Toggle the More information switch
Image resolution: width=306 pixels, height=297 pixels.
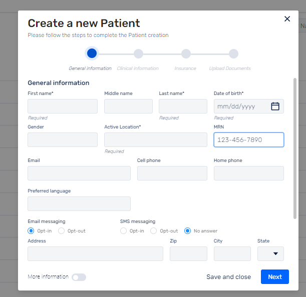pos(79,277)
